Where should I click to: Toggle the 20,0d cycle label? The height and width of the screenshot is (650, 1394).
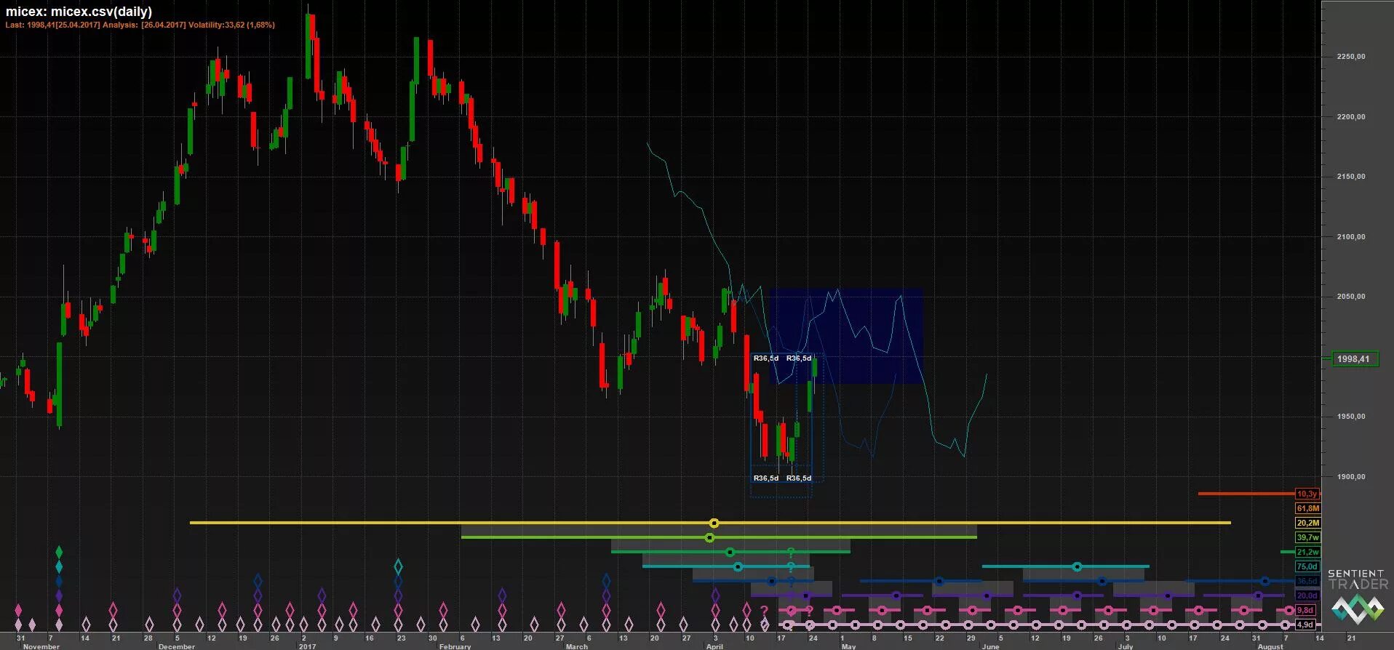1307,595
